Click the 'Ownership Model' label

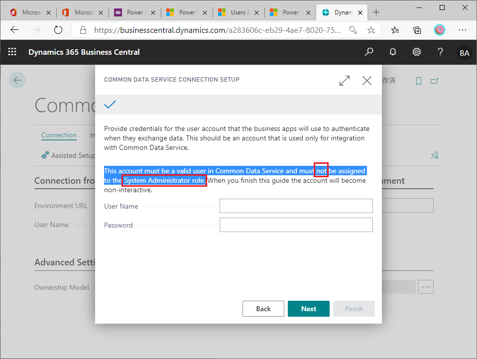(62, 287)
